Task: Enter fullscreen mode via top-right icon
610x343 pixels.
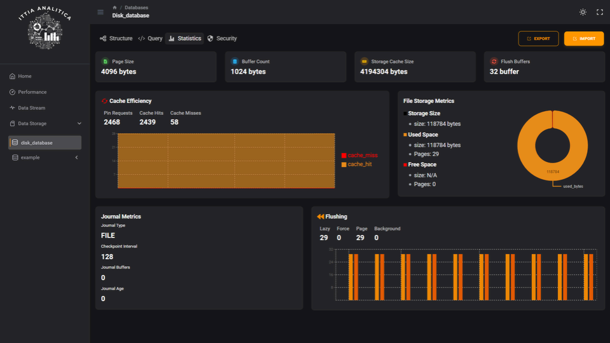Action: (599, 12)
